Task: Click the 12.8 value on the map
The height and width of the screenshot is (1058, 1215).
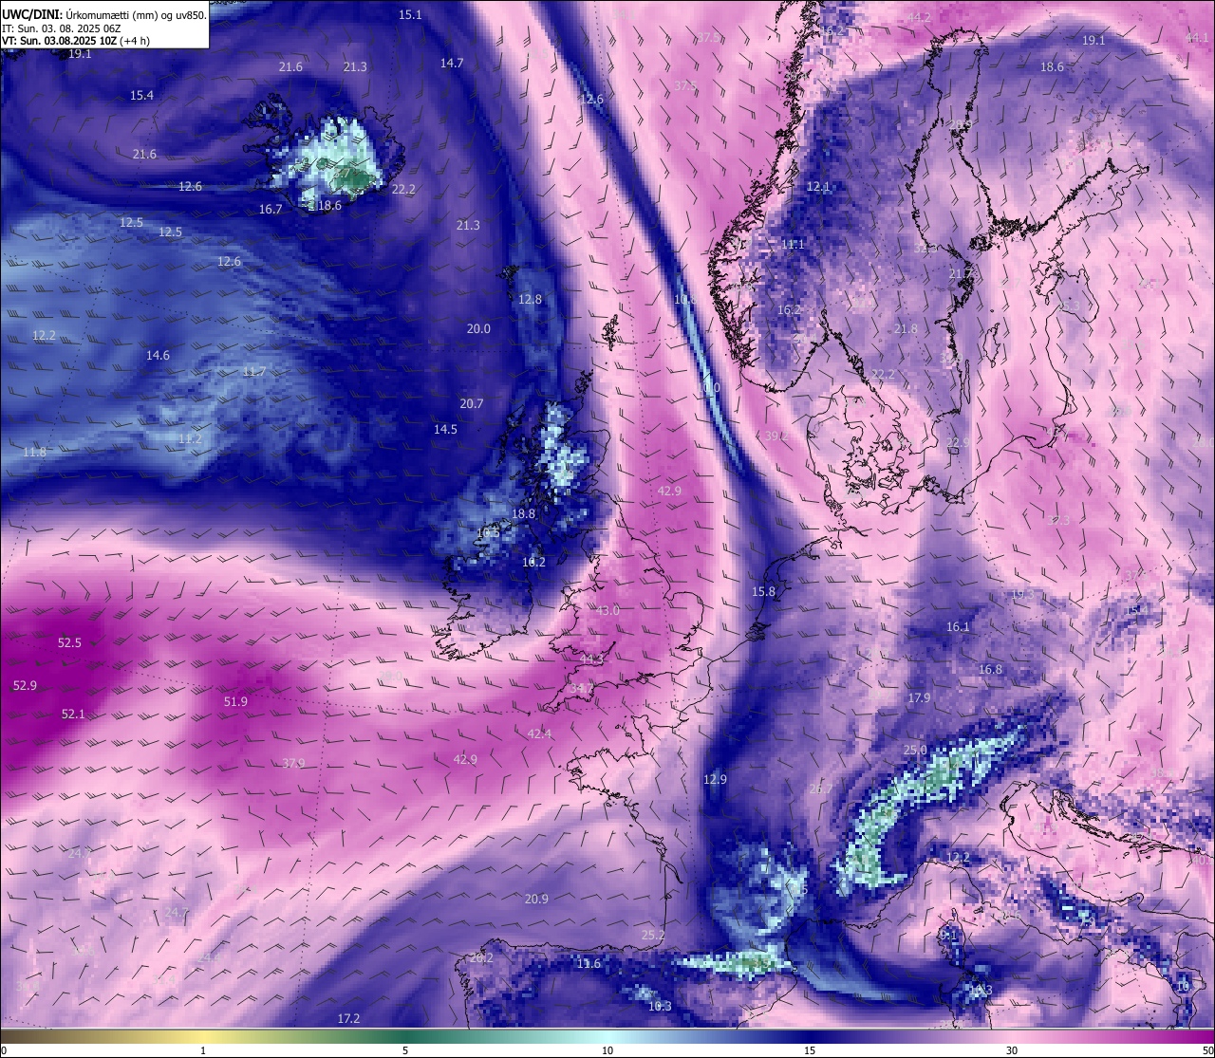Action: pos(530,299)
